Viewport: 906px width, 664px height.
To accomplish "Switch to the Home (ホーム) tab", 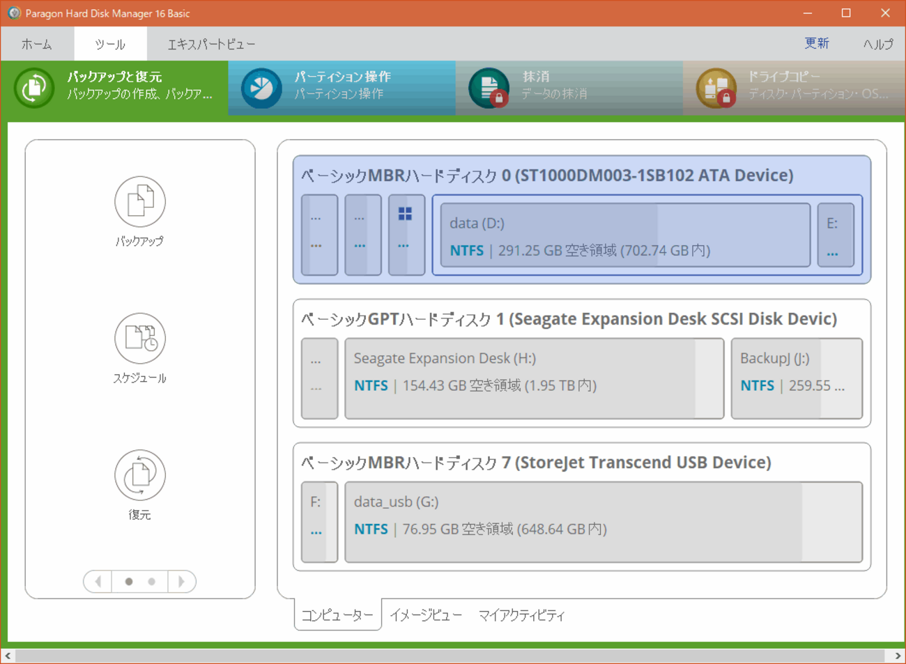I will point(37,44).
